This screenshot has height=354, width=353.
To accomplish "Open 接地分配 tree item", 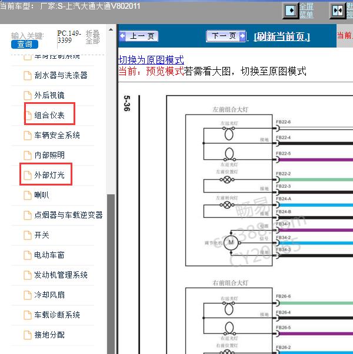I will (49, 335).
